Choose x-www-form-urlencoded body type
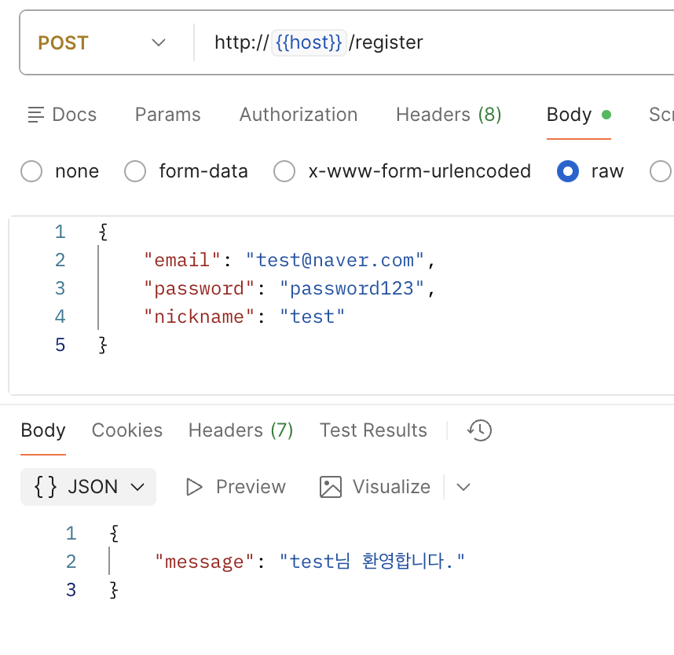 click(x=284, y=171)
